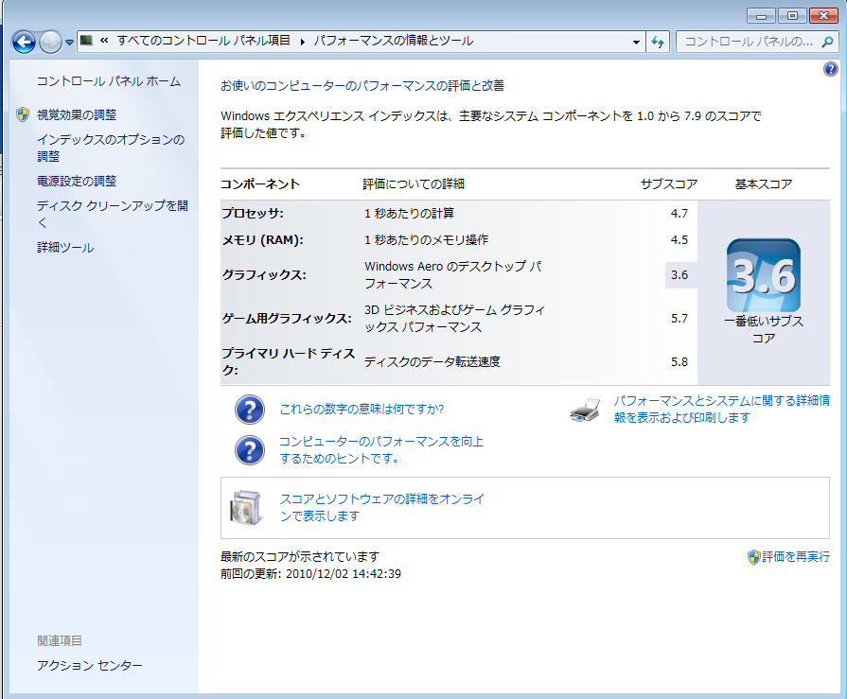Screen dimensions: 847x699
Task: Click the グラフィックス subscore 3.6
Action: point(679,275)
